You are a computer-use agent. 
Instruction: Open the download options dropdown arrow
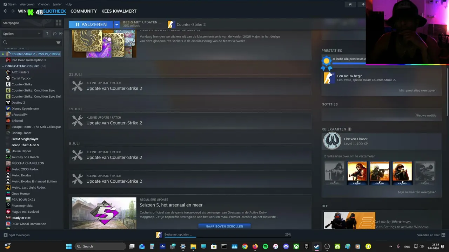point(117,24)
